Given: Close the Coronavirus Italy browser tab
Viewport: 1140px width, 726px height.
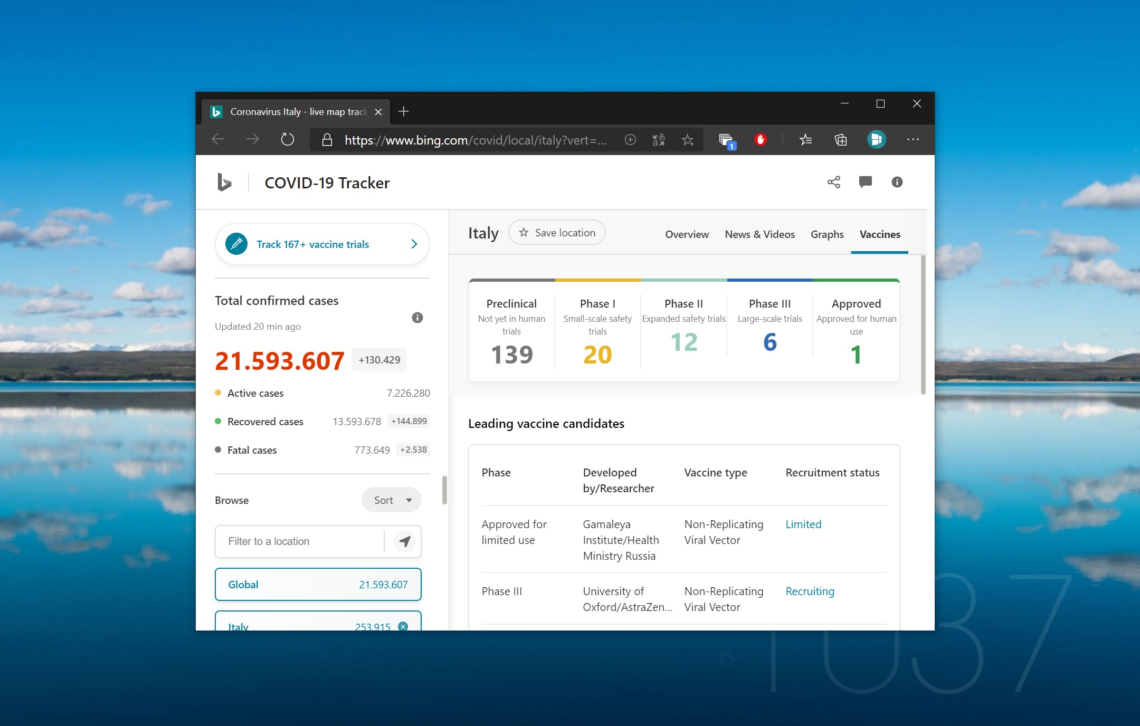Looking at the screenshot, I should 378,112.
